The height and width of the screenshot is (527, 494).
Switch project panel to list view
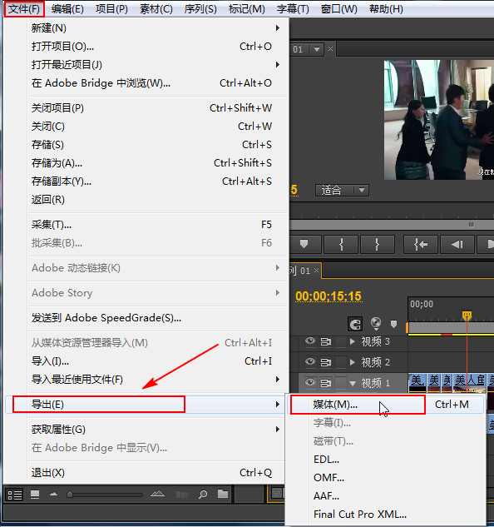[15, 495]
